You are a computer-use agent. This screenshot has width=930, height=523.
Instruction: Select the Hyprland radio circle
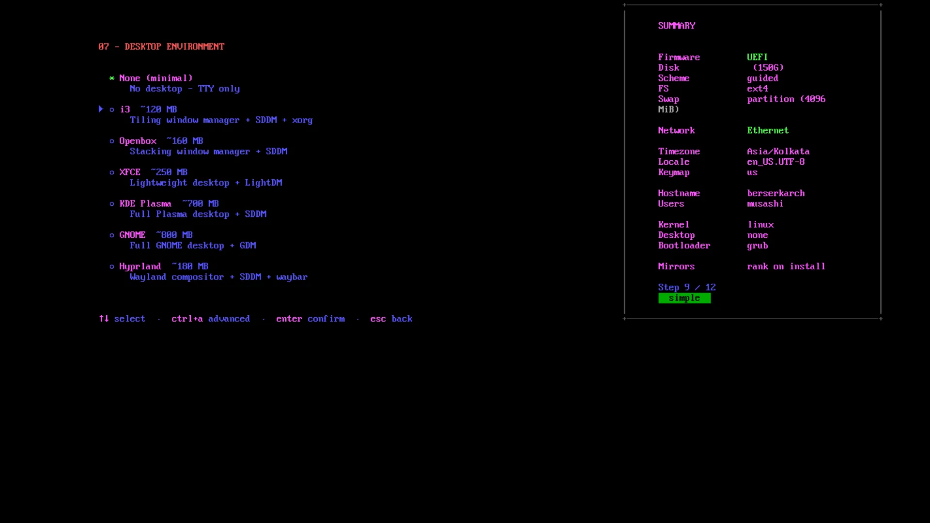(112, 267)
